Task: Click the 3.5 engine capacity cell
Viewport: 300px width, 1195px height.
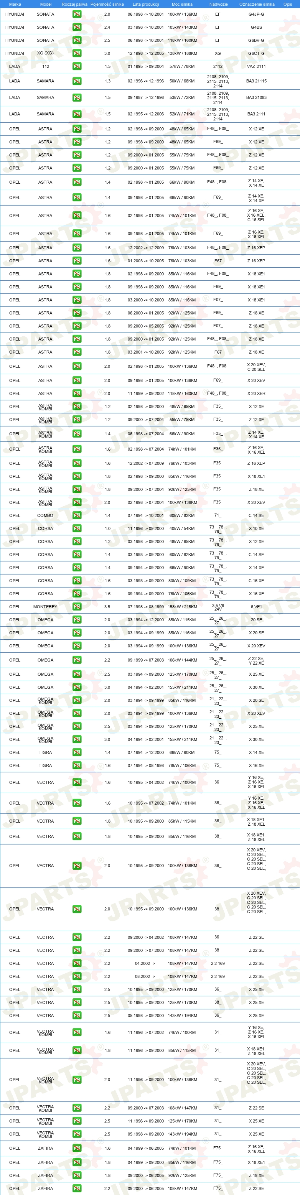Action: pyautogui.click(x=107, y=607)
